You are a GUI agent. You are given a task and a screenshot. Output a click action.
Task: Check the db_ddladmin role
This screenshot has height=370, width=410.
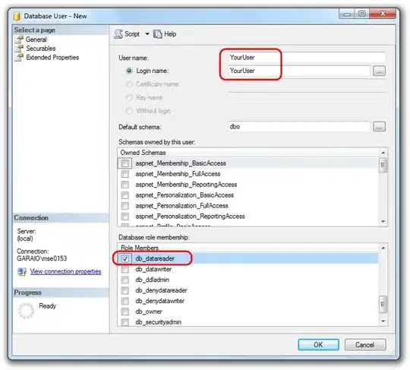click(x=125, y=280)
